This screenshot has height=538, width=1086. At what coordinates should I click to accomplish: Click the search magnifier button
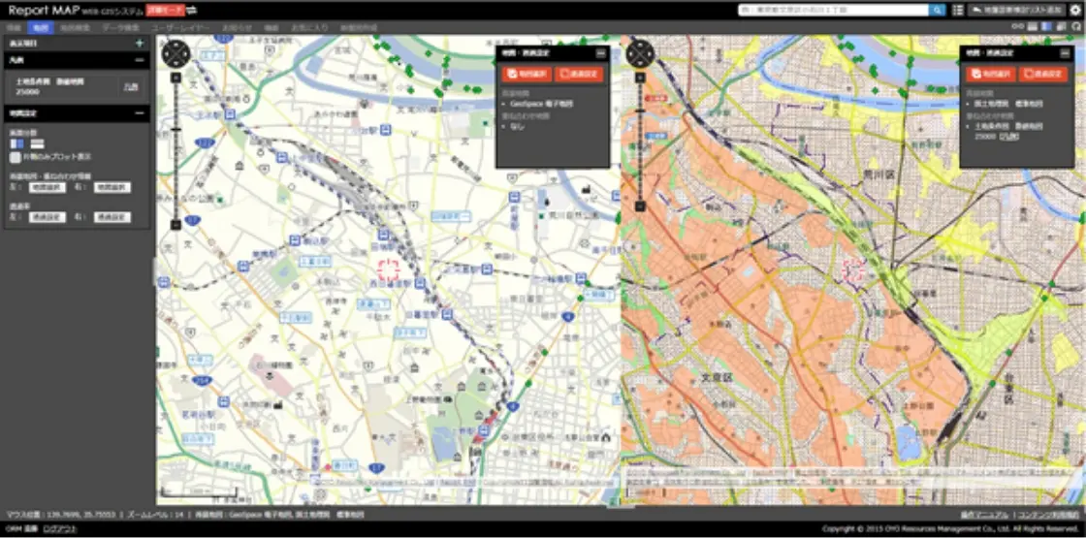938,10
